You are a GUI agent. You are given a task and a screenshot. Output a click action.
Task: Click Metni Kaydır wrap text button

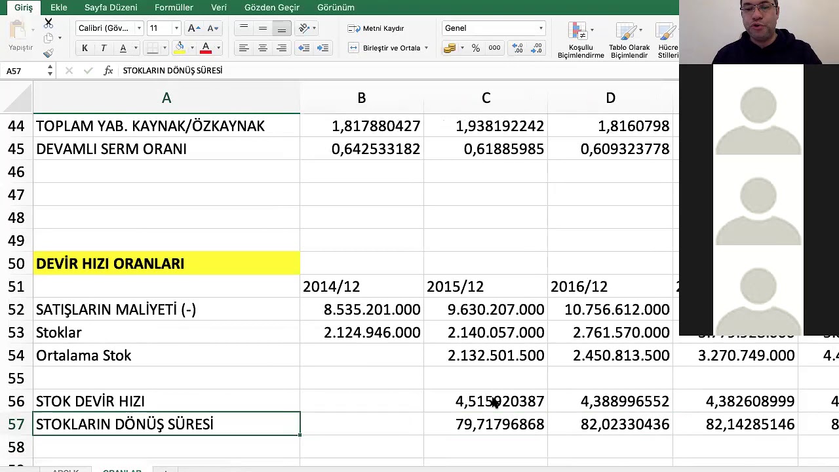click(x=376, y=28)
